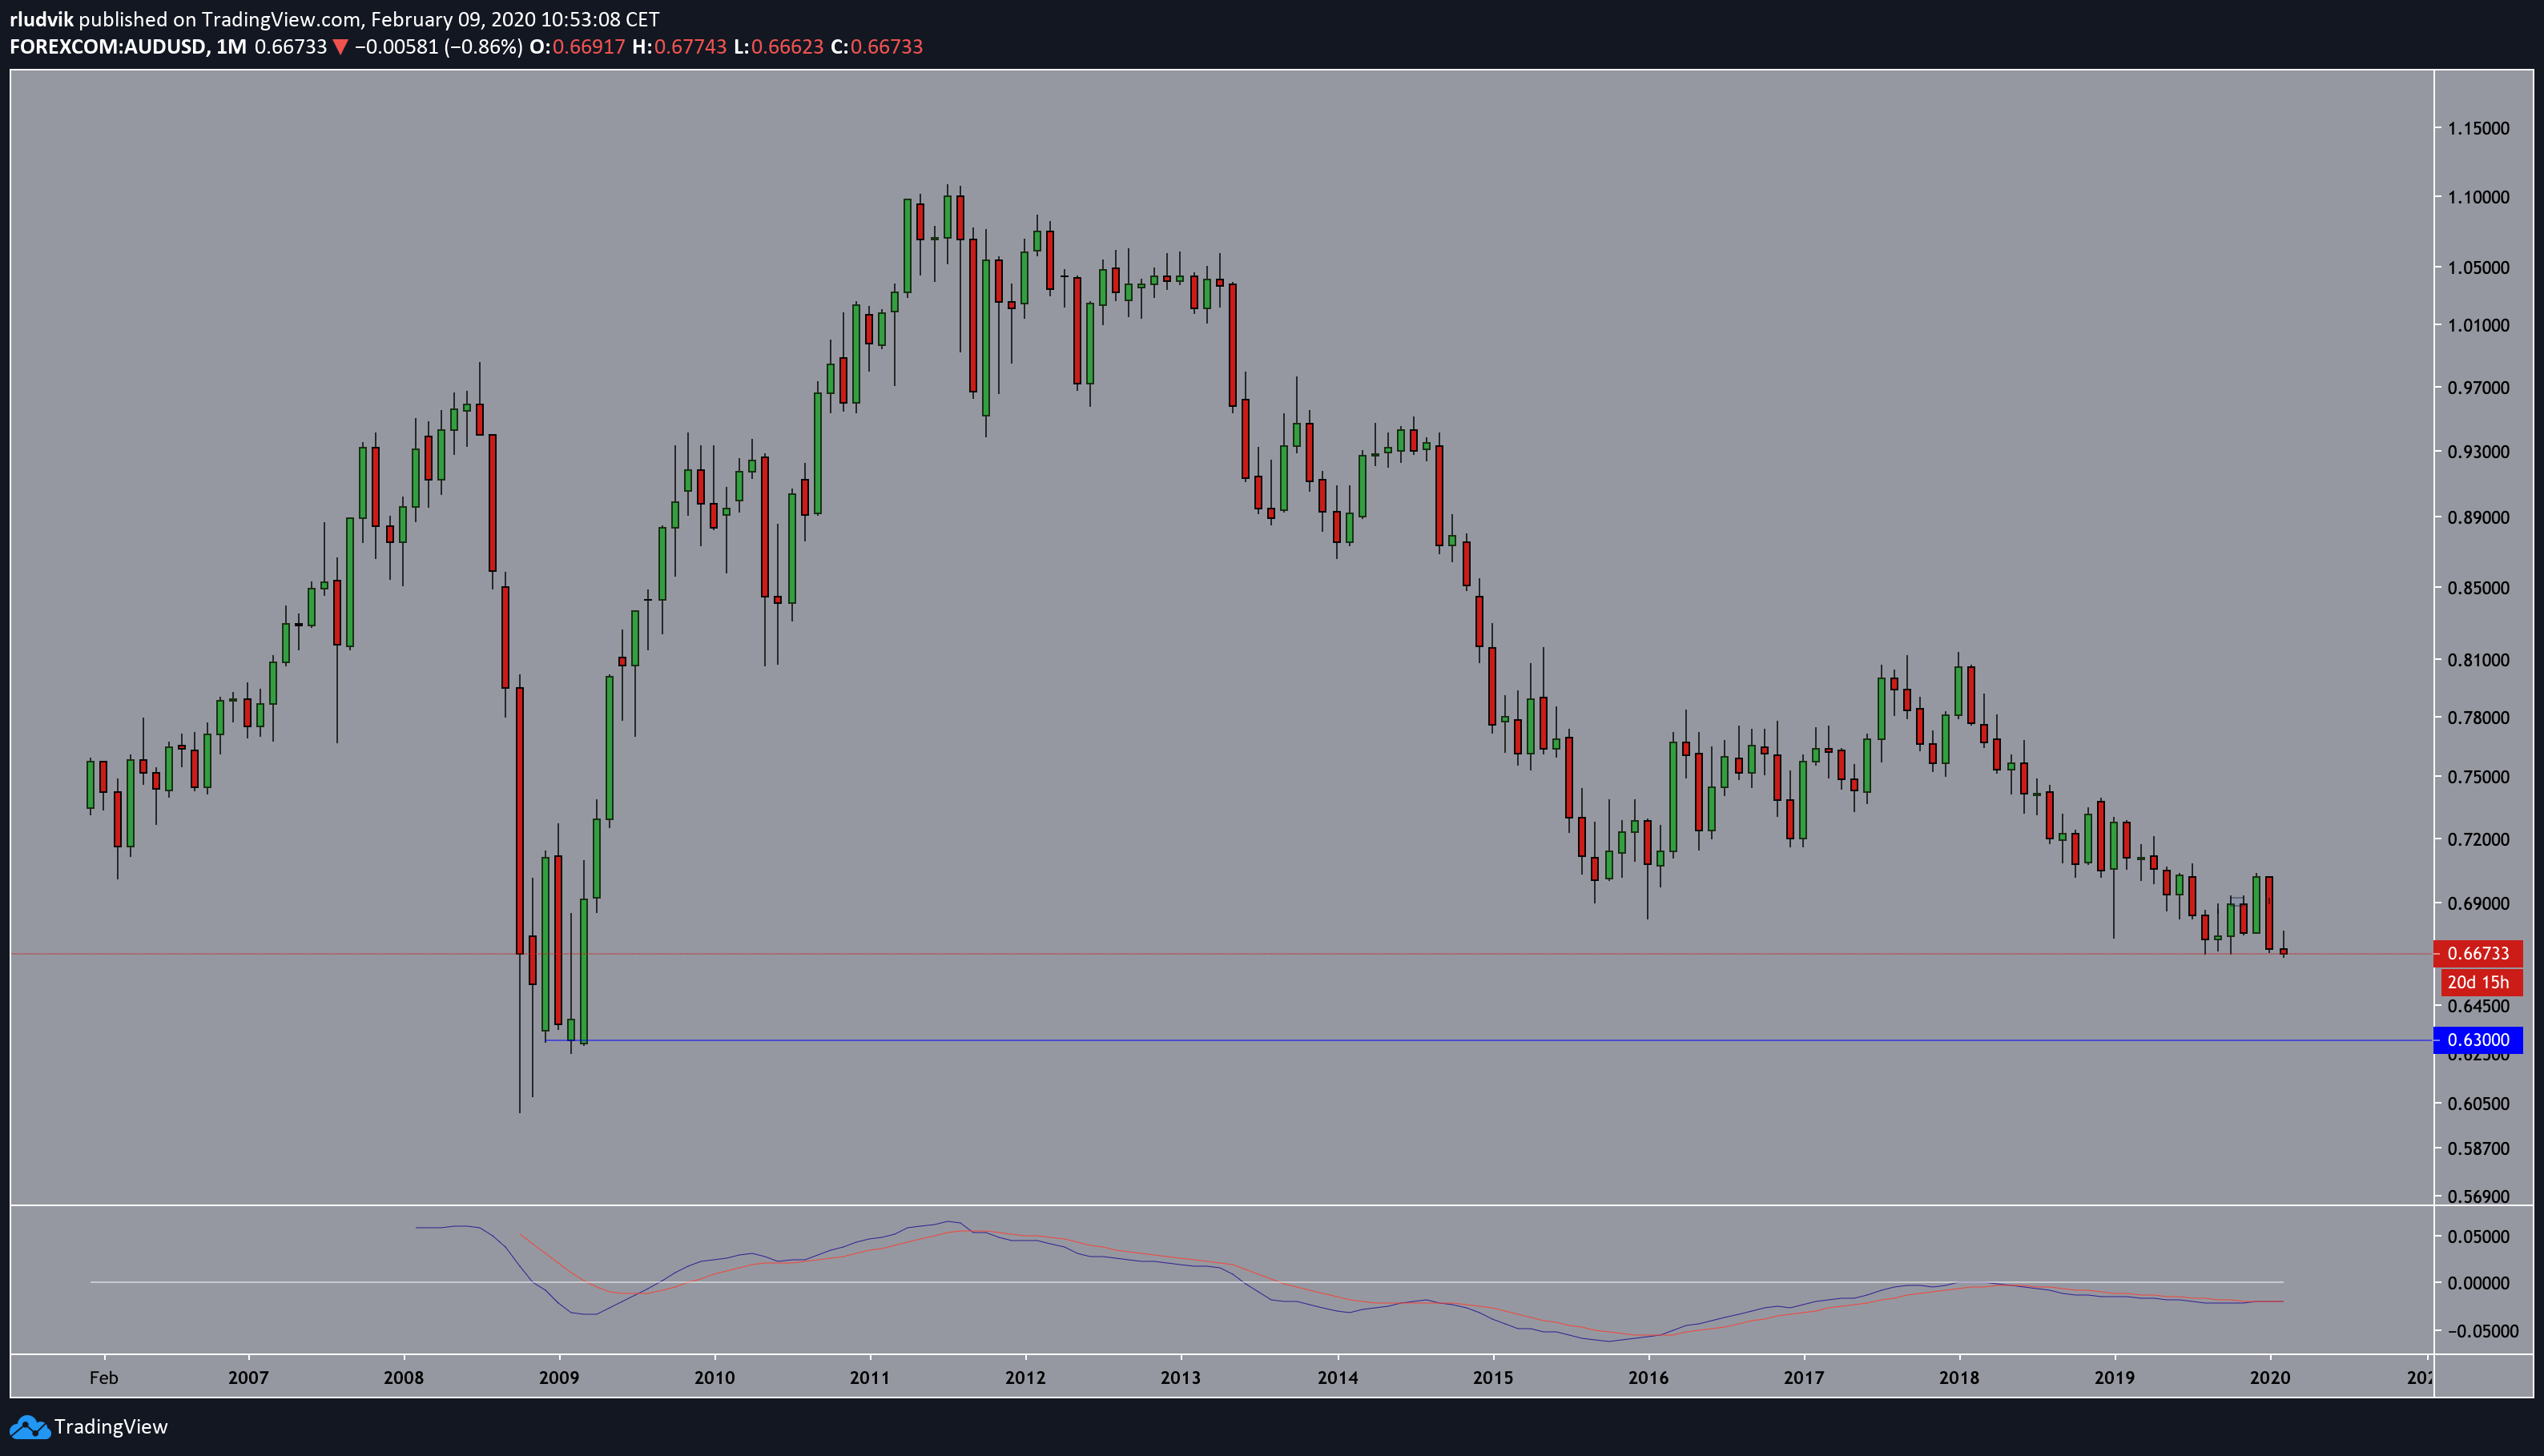2544x1456 pixels.
Task: Click the 2010 label on time axis
Action: (x=715, y=1378)
